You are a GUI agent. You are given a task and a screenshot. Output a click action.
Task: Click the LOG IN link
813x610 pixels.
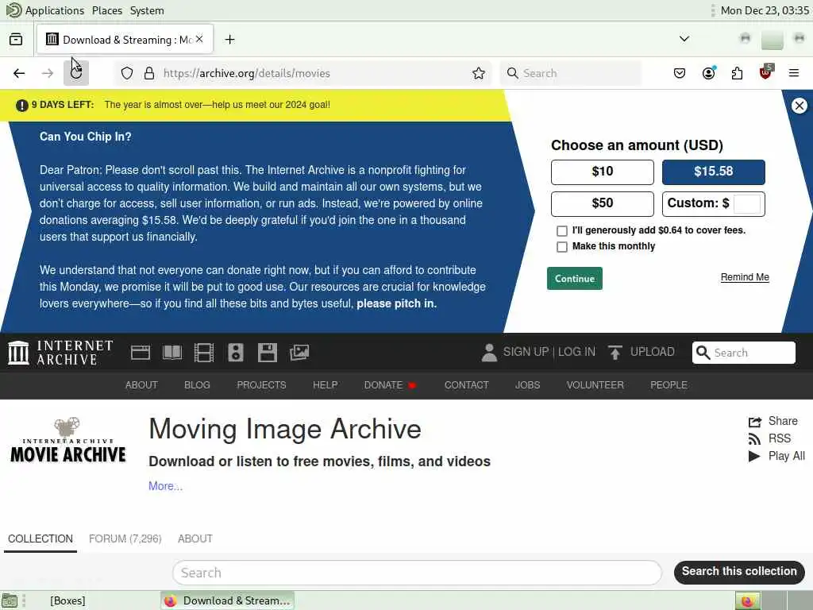[576, 352]
